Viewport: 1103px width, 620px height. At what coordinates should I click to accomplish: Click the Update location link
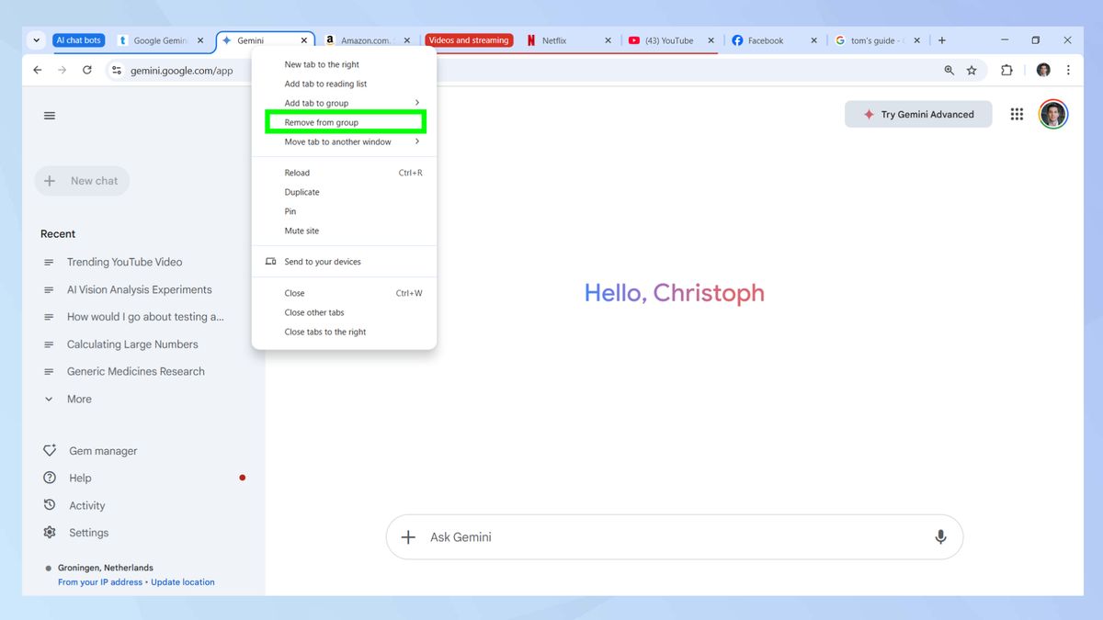pyautogui.click(x=183, y=581)
